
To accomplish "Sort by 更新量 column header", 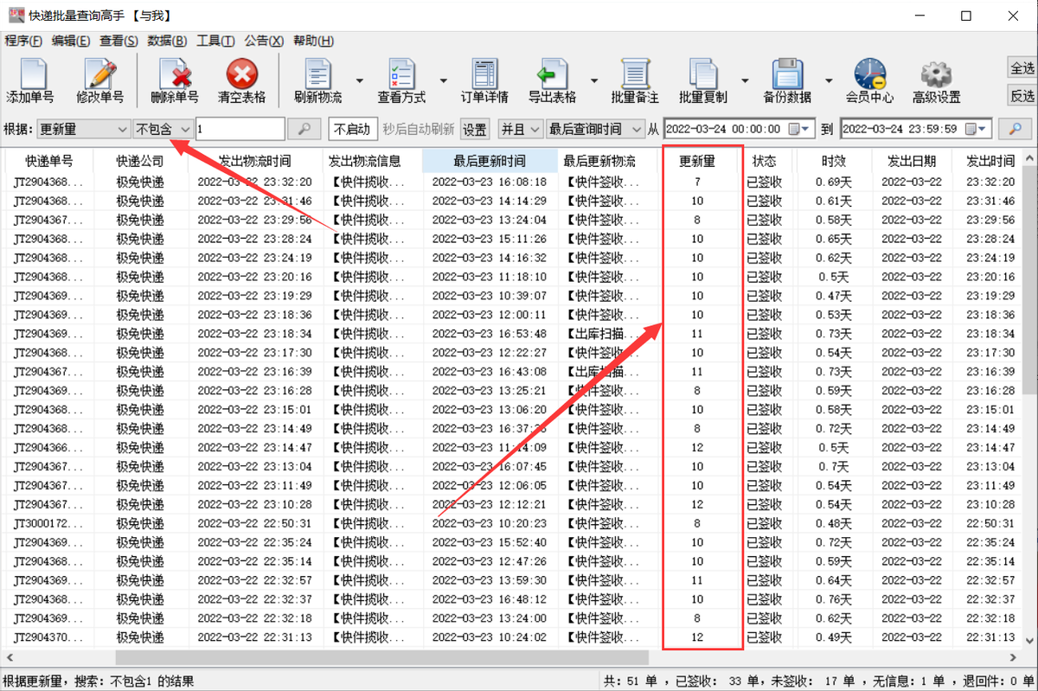I will click(x=696, y=161).
